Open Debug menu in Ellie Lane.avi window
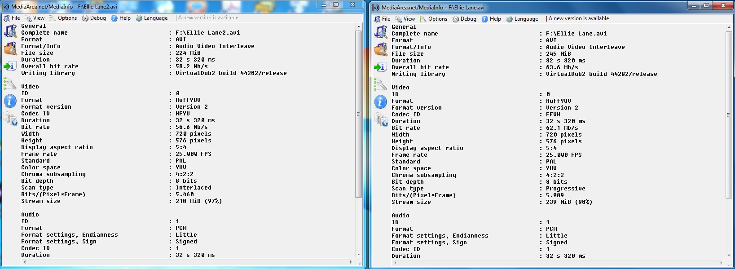735x269 pixels. 465,19
